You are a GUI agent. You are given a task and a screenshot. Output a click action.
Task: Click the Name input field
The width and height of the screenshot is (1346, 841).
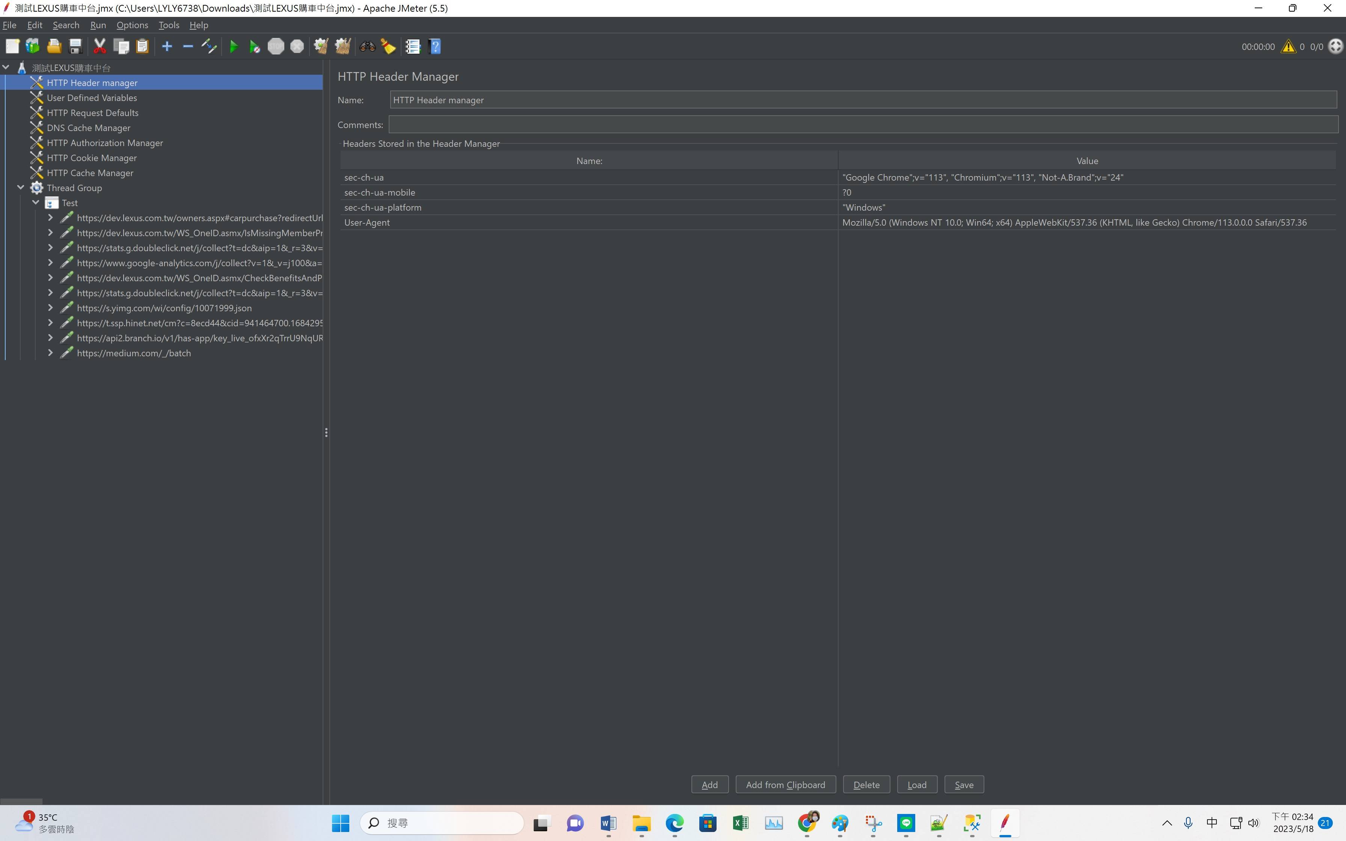click(x=863, y=99)
